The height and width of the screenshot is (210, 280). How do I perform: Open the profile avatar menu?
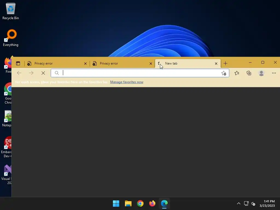click(261, 73)
